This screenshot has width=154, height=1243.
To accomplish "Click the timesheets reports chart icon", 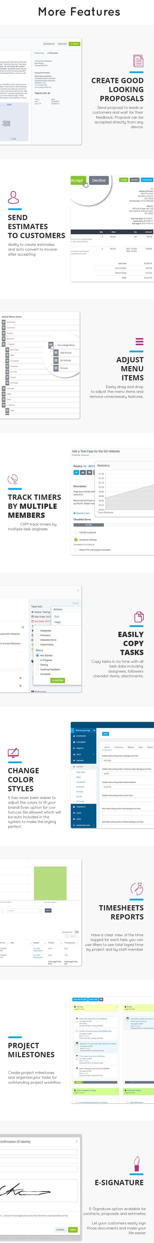I will pyautogui.click(x=137, y=889).
